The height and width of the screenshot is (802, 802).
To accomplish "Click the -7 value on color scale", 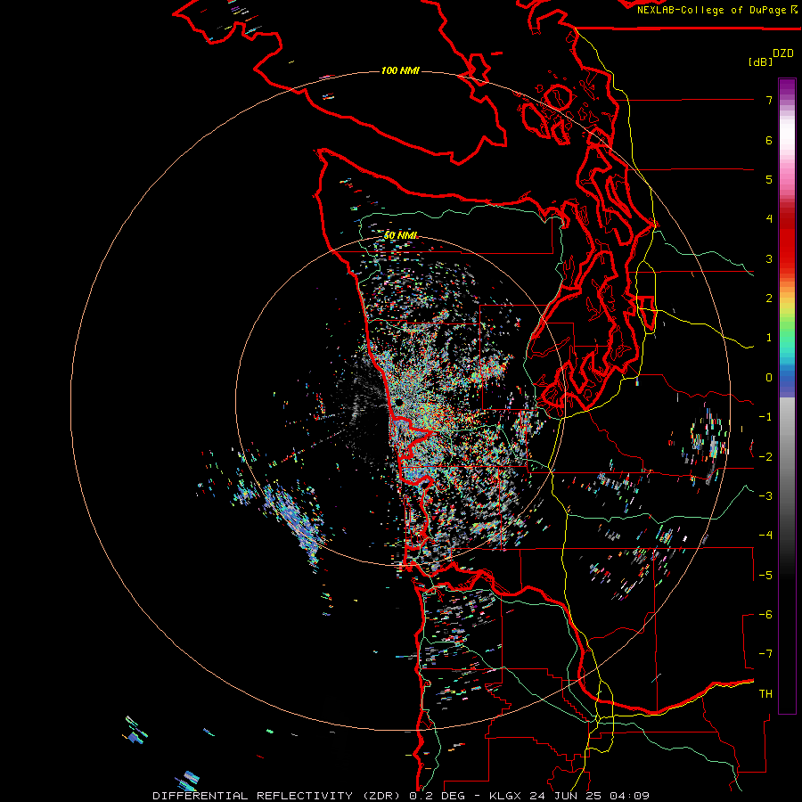I will pos(765,654).
